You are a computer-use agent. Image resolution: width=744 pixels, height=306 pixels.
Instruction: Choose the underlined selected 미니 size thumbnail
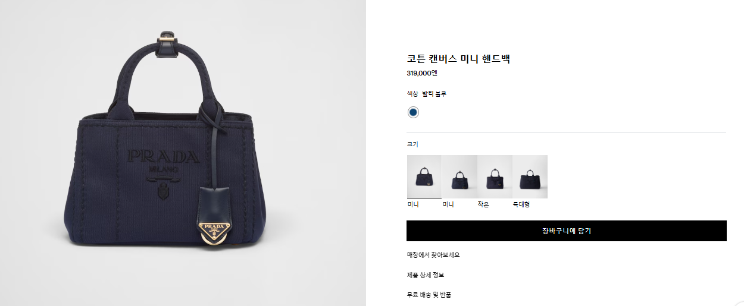(x=424, y=176)
